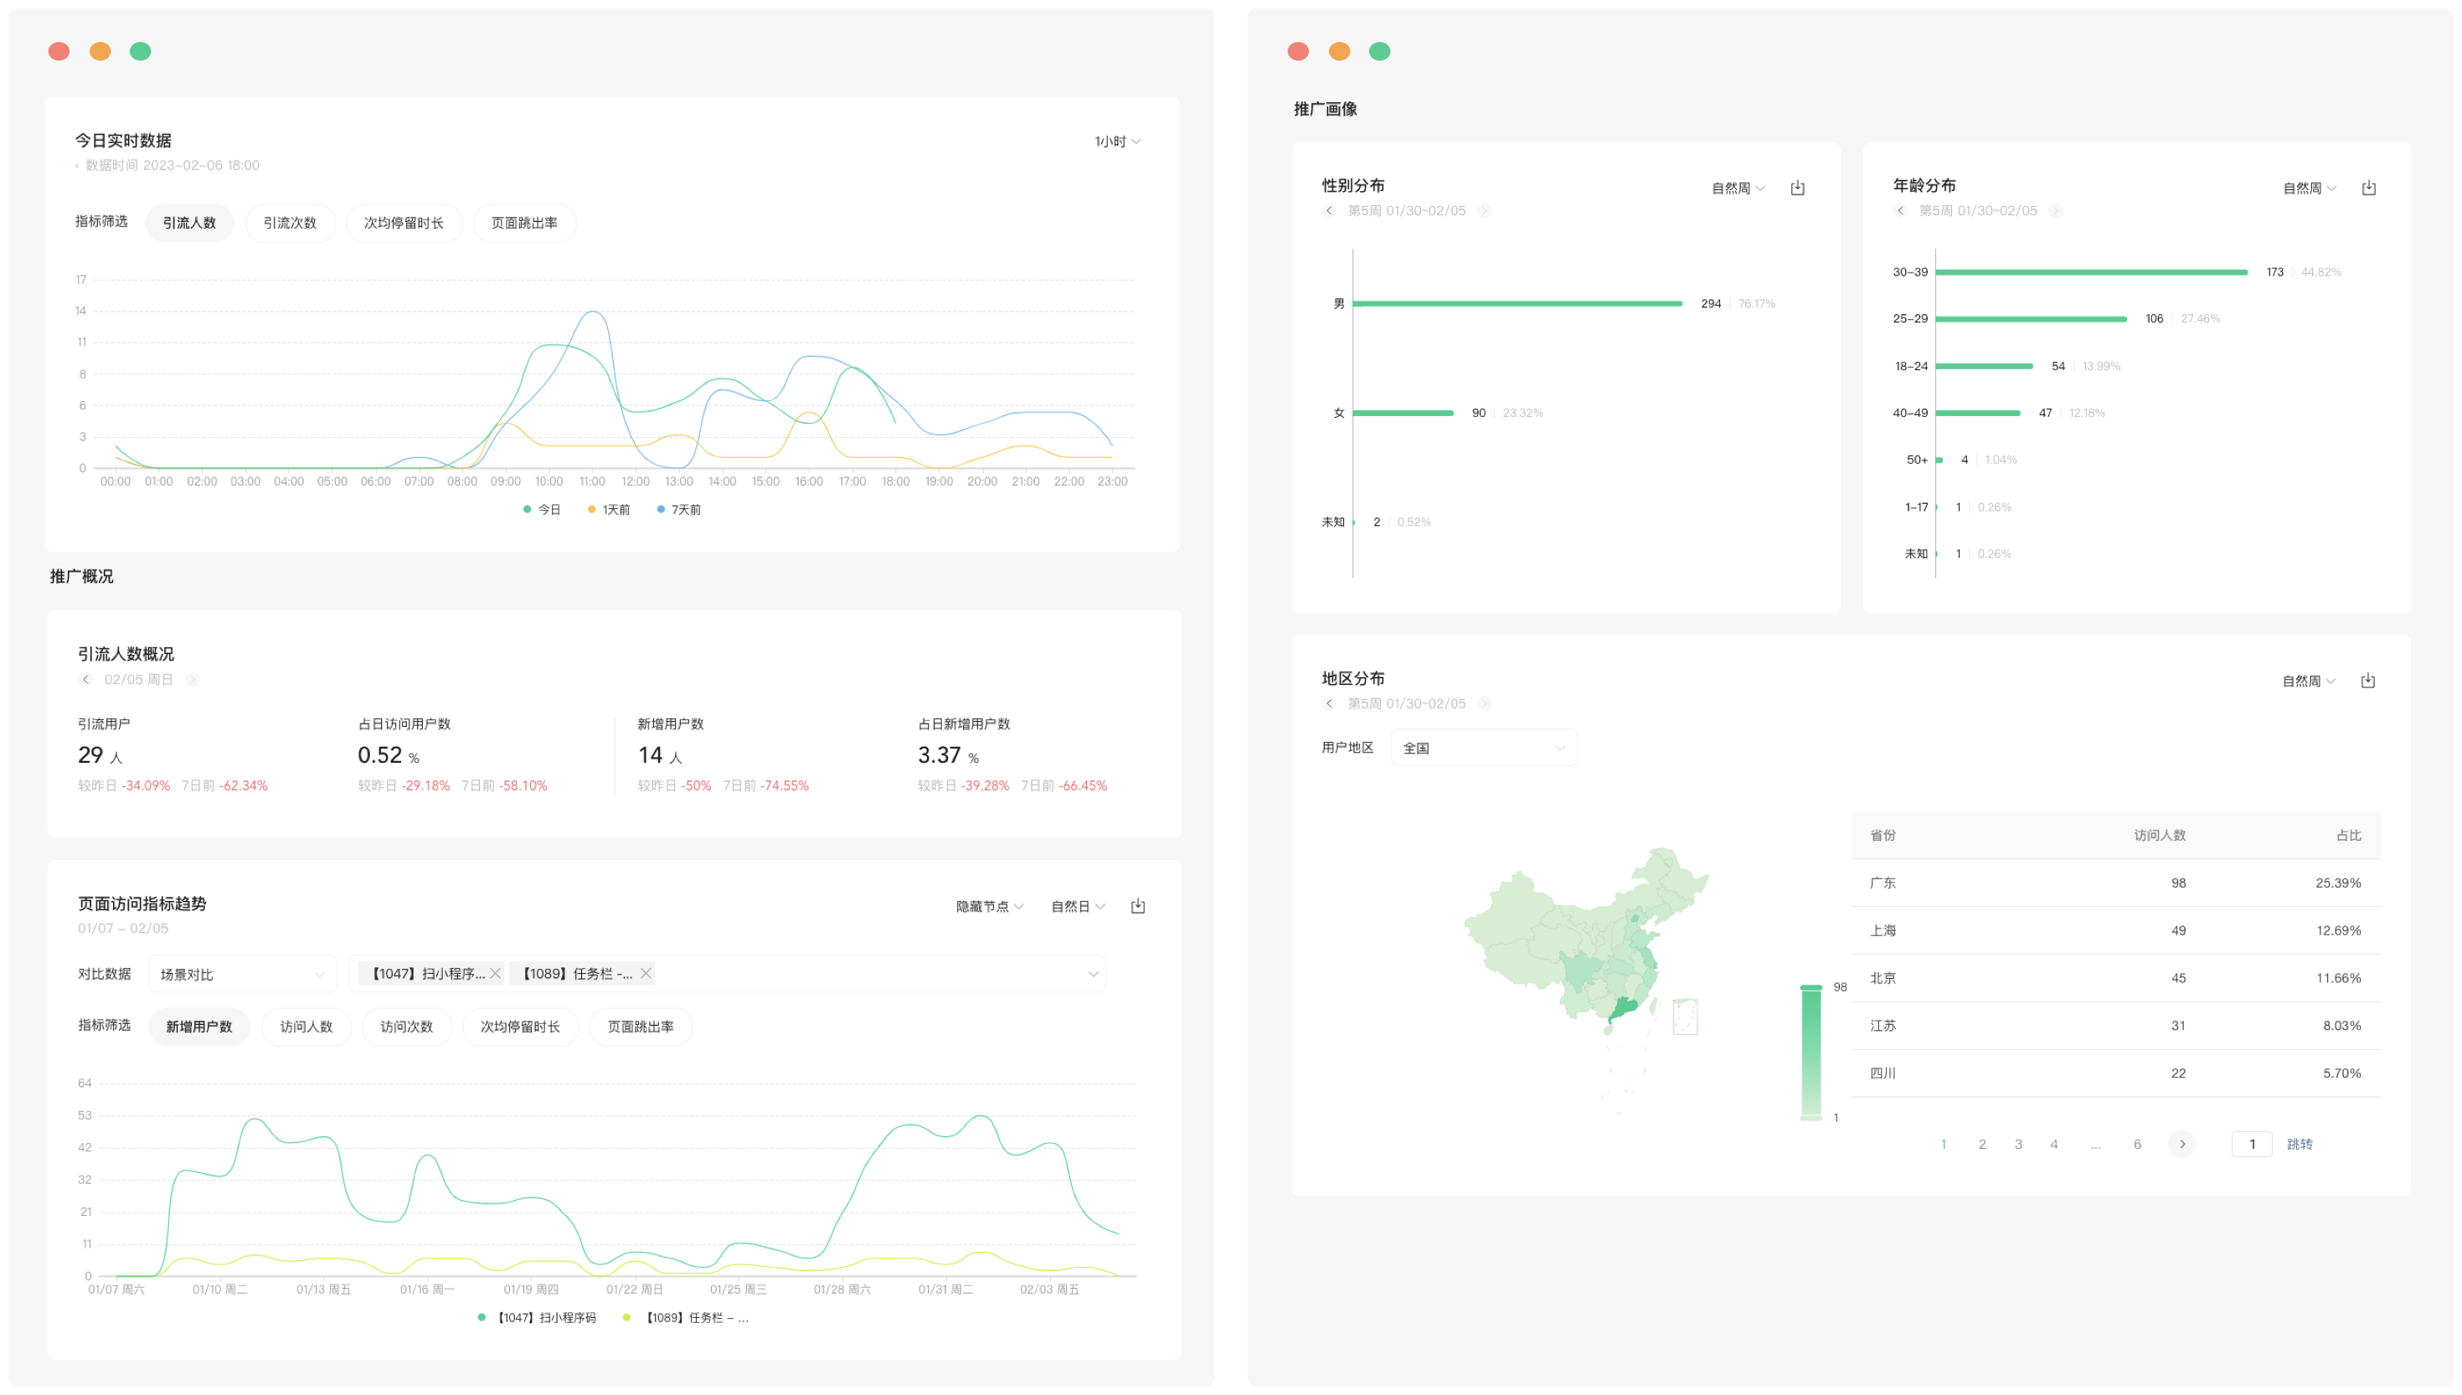2462x1395 pixels.
Task: Open the 场景对比 comparison dropdown
Action: (x=241, y=975)
